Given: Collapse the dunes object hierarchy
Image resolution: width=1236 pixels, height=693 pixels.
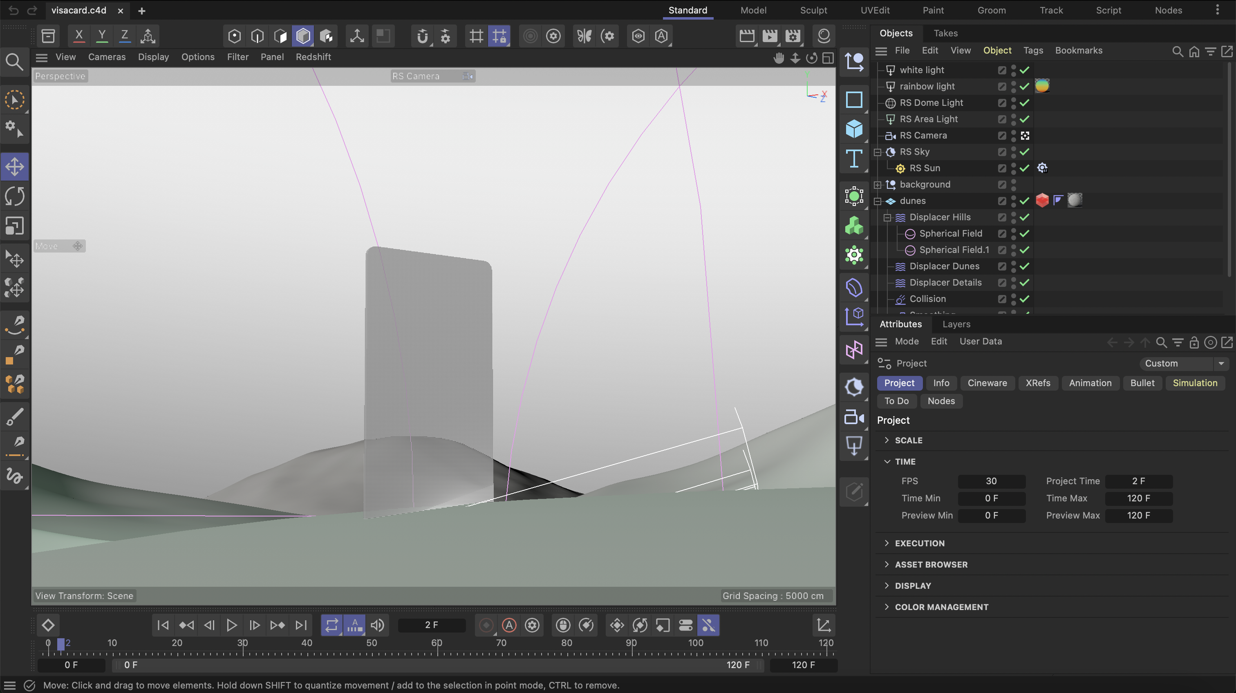Looking at the screenshot, I should coord(878,201).
